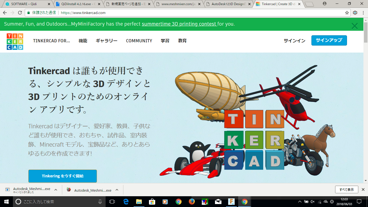This screenshot has height=207, width=368.
Task: Open File Explorer from the taskbar
Action: [x=139, y=202]
